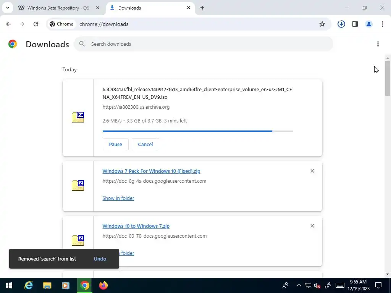Remove Windows 7 Pack zip from list
Viewport: 391px width, 293px height.
pyautogui.click(x=312, y=171)
